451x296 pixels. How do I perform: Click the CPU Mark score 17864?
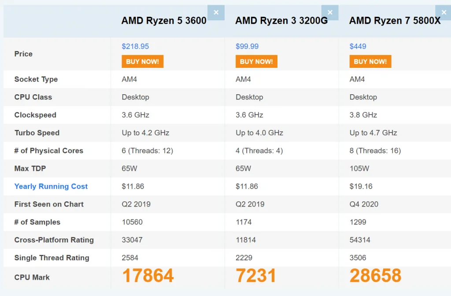tap(148, 276)
